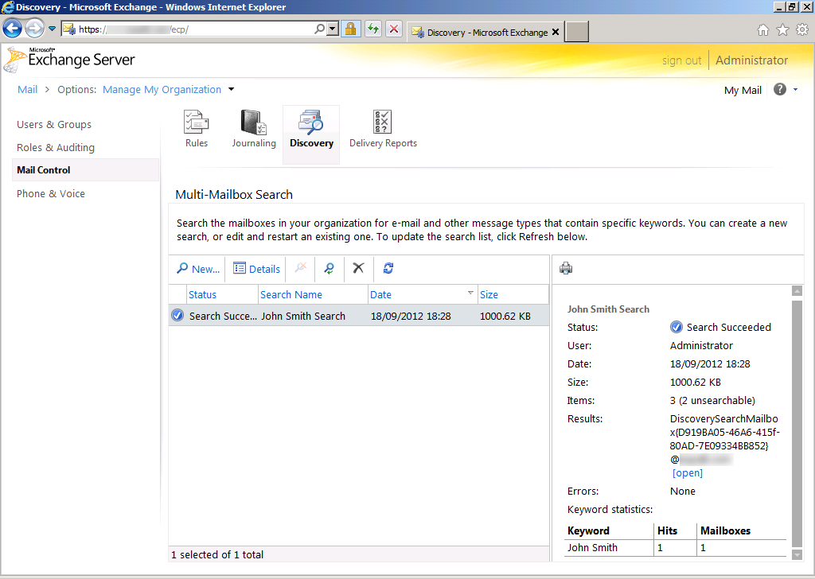Refresh the search list

388,268
